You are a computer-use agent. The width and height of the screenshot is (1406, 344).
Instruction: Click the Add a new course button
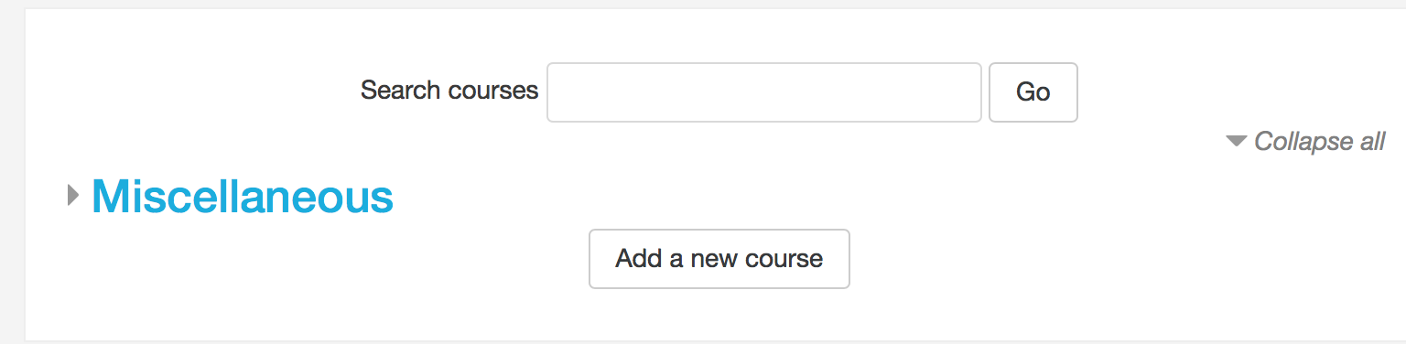[x=719, y=259]
